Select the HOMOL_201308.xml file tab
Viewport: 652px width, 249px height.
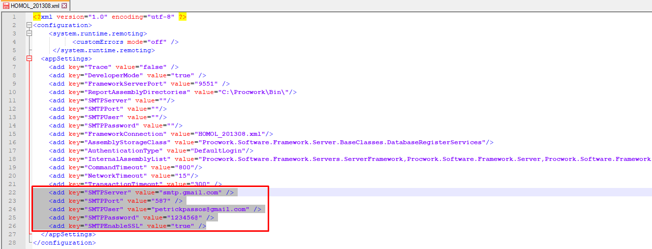coord(35,5)
